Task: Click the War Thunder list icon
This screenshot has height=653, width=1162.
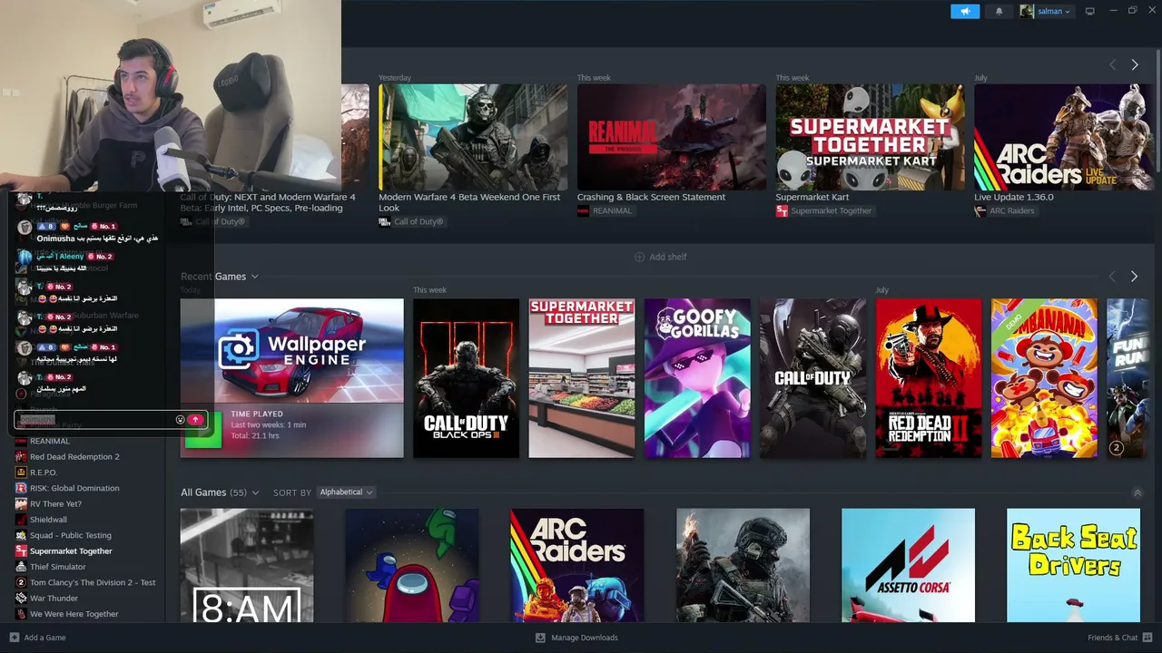Action: pyautogui.click(x=21, y=599)
